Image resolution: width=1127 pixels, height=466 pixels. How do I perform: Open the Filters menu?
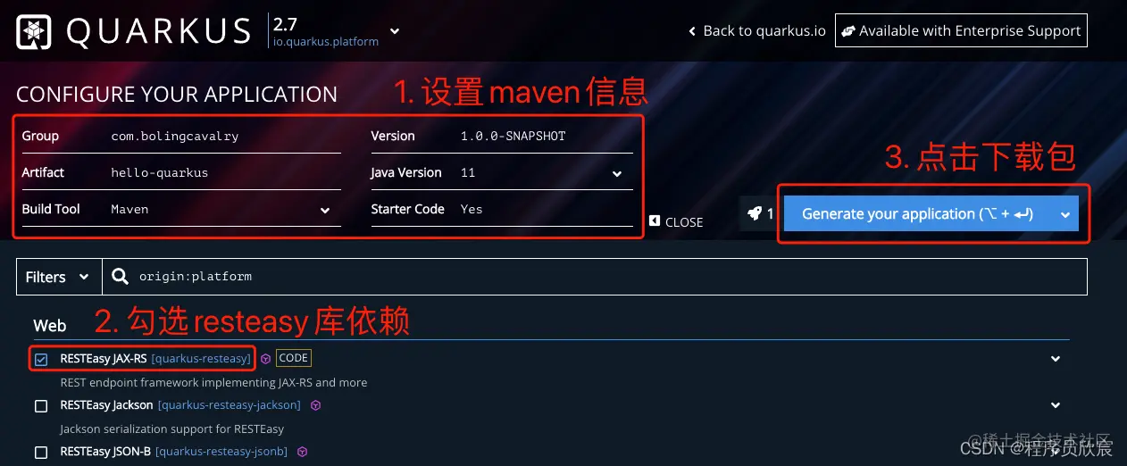click(57, 277)
